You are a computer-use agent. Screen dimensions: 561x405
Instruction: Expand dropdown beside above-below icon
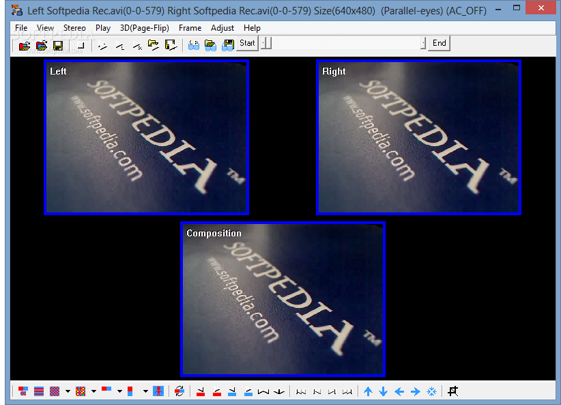click(x=145, y=391)
